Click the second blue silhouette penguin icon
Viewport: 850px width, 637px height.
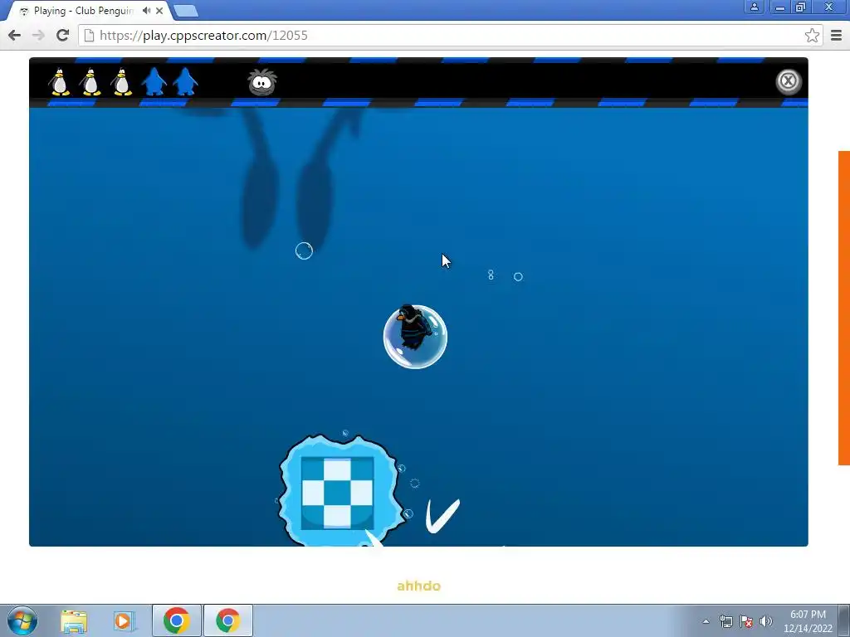pyautogui.click(x=185, y=81)
